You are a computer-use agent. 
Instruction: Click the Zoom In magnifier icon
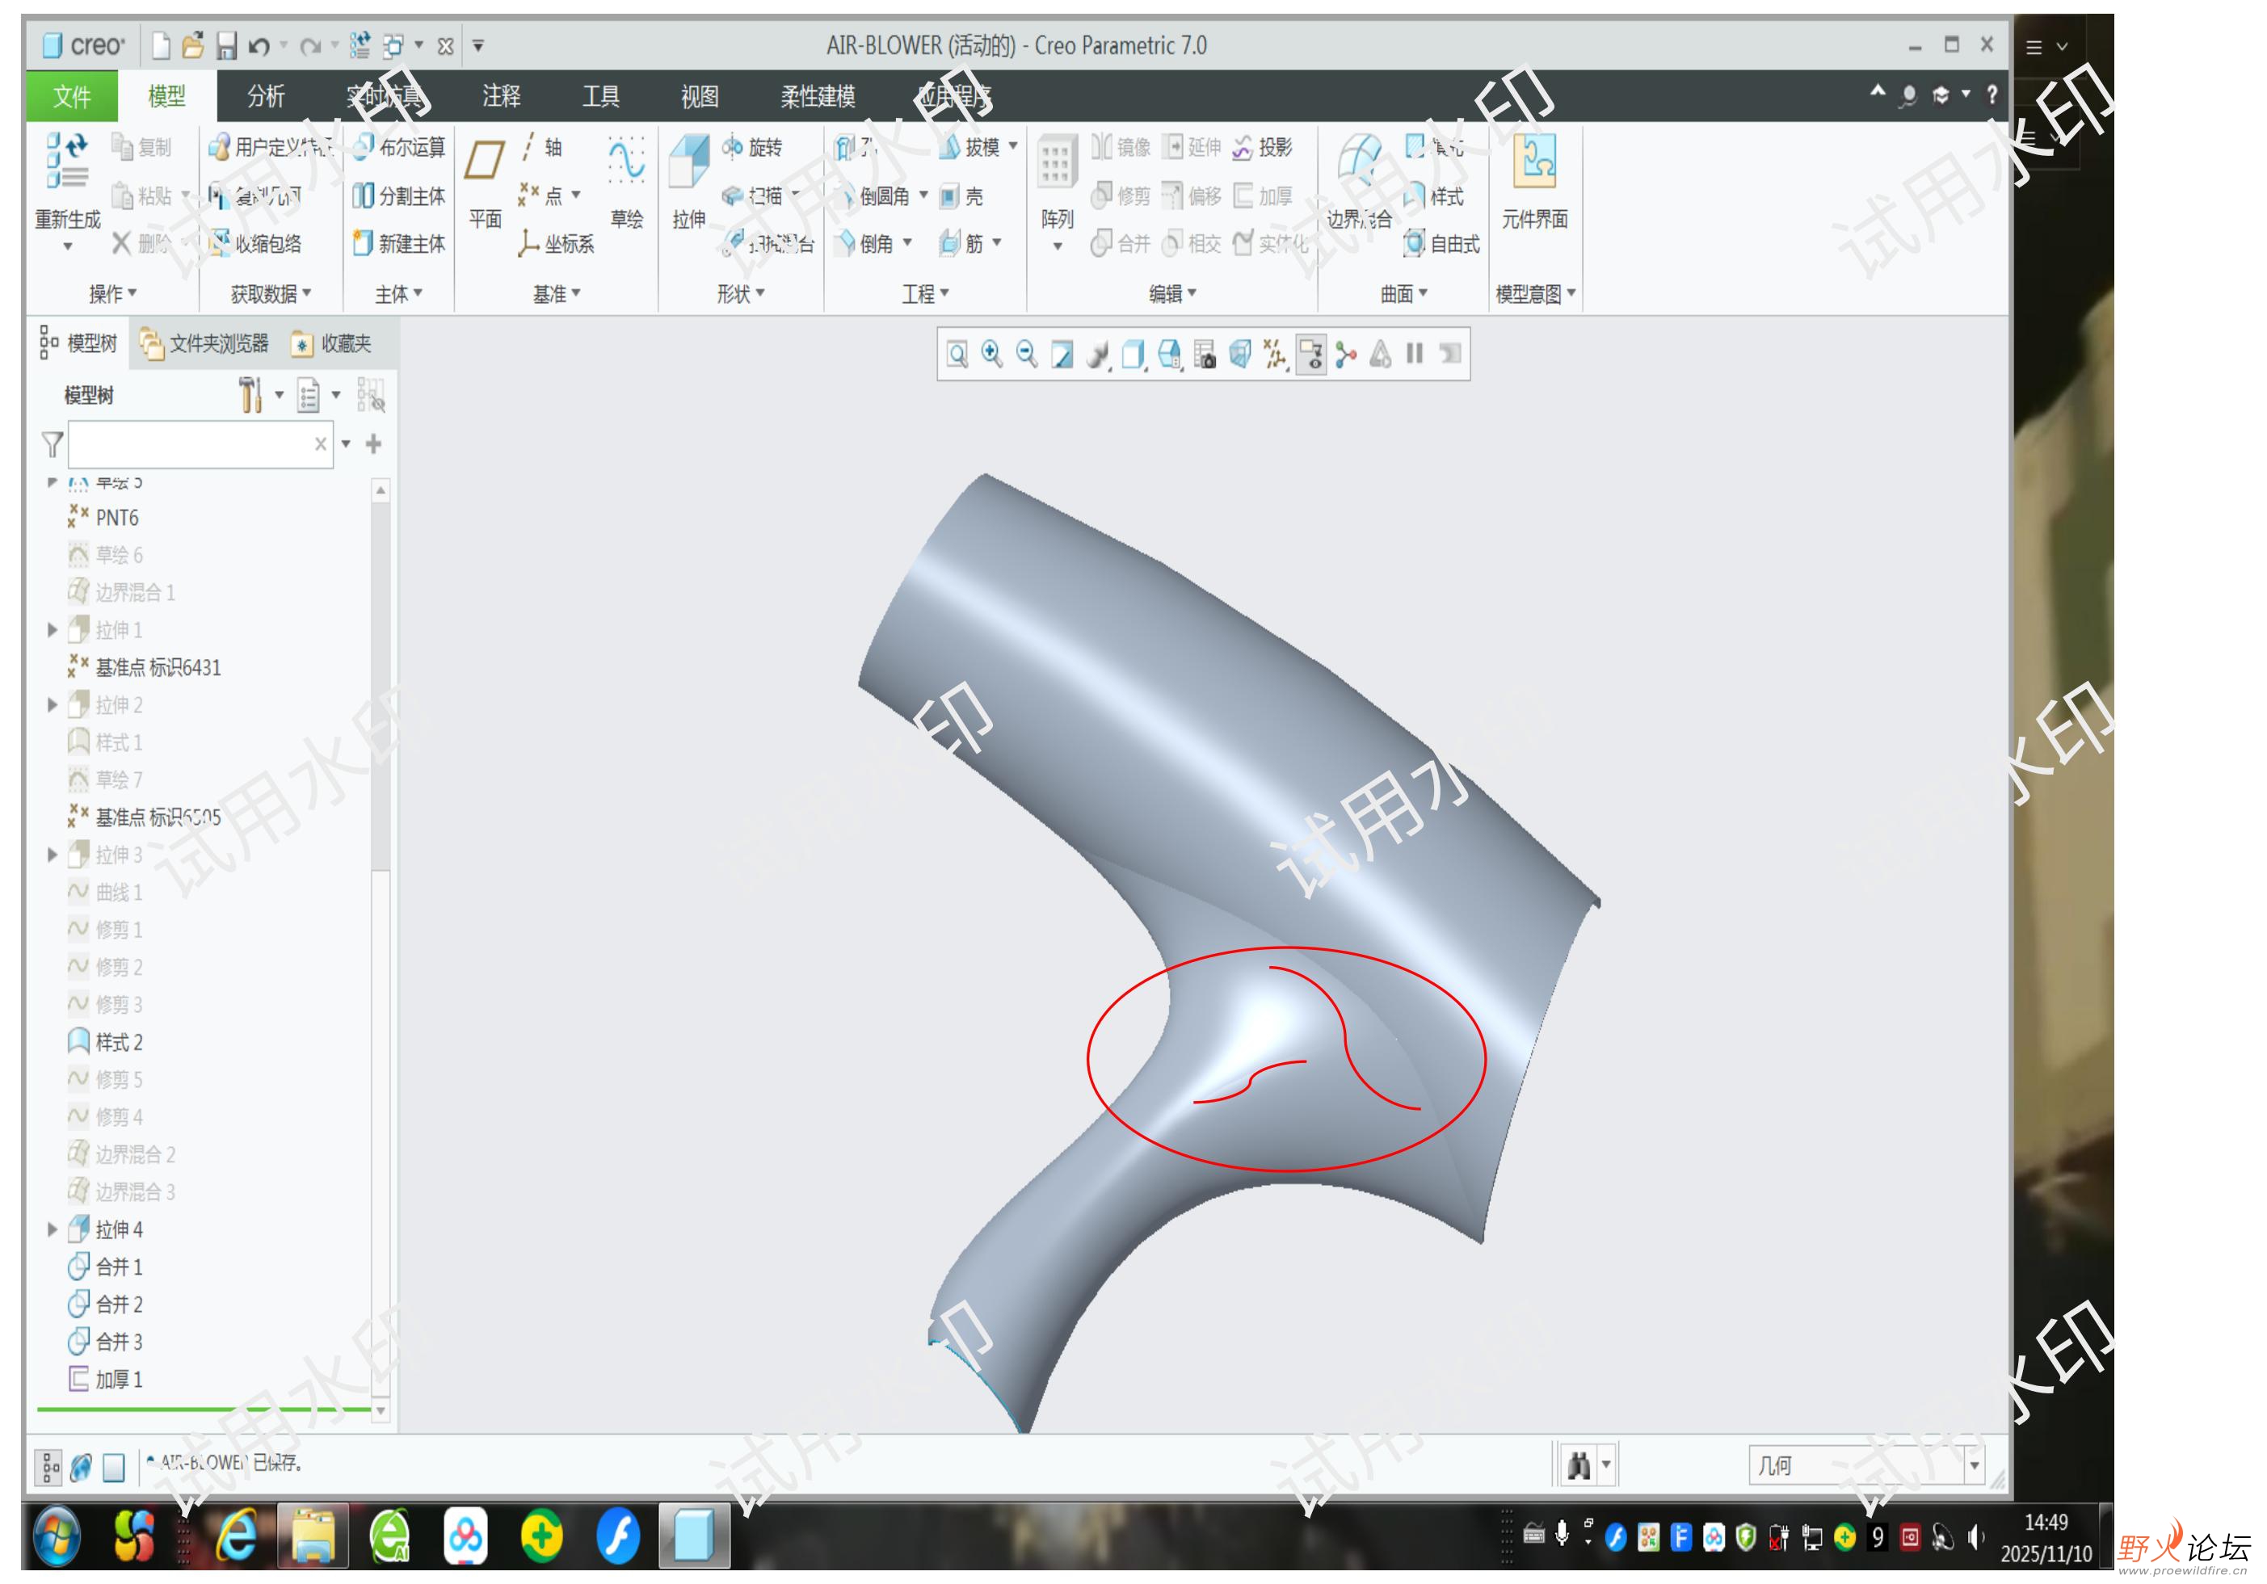[991, 355]
